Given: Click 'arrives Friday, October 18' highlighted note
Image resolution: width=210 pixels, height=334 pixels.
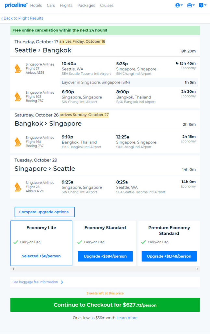Looking at the screenshot, I should click(82, 41).
